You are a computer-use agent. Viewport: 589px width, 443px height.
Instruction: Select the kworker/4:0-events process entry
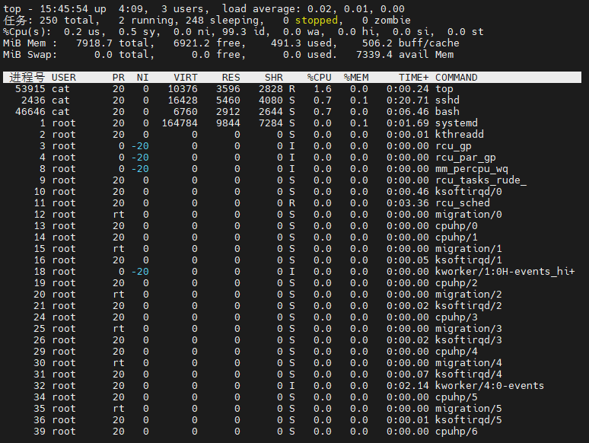[489, 386]
